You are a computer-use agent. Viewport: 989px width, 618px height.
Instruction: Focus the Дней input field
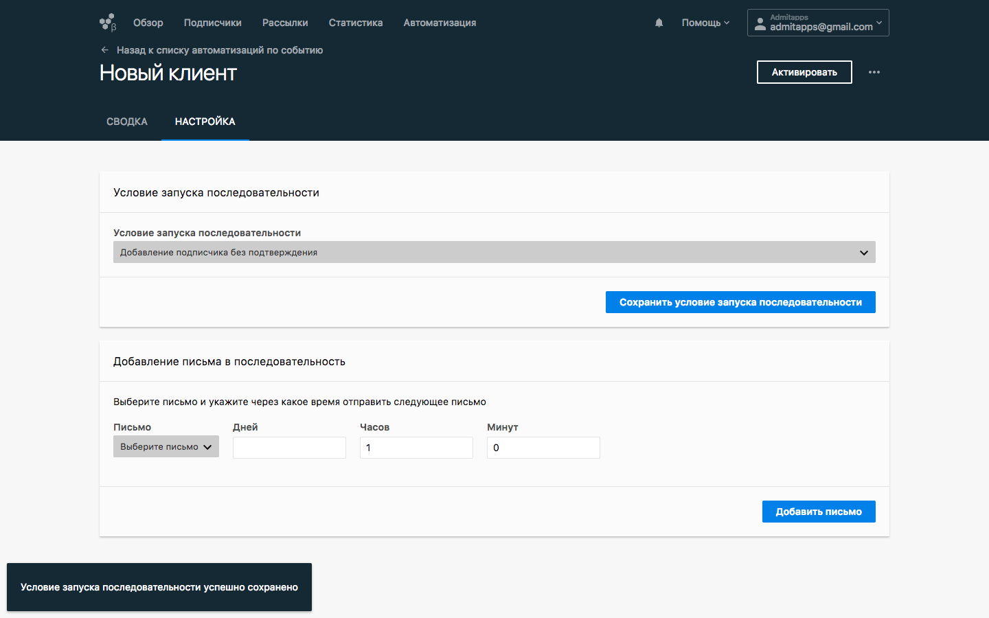[x=289, y=448]
